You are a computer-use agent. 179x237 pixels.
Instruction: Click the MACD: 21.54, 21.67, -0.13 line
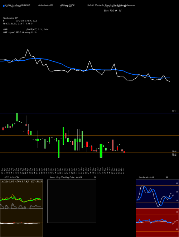pos(18,24)
